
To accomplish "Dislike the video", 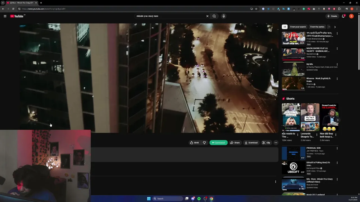I will click(204, 143).
